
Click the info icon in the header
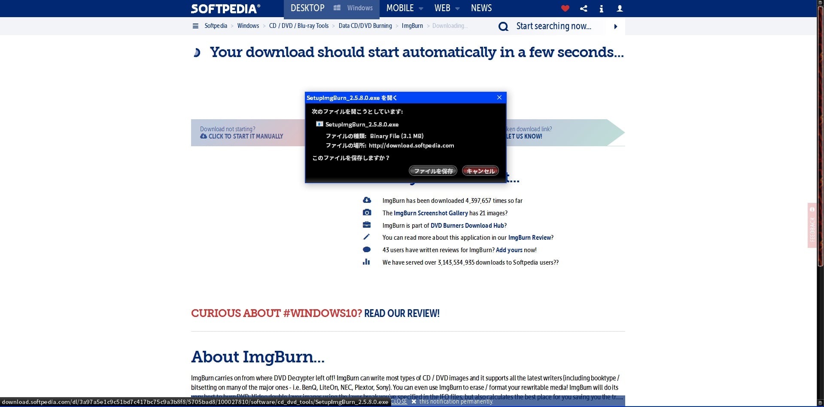click(x=601, y=8)
